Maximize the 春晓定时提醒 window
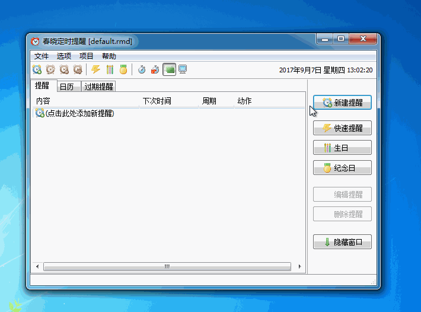This screenshot has width=421, height=312. 341,39
